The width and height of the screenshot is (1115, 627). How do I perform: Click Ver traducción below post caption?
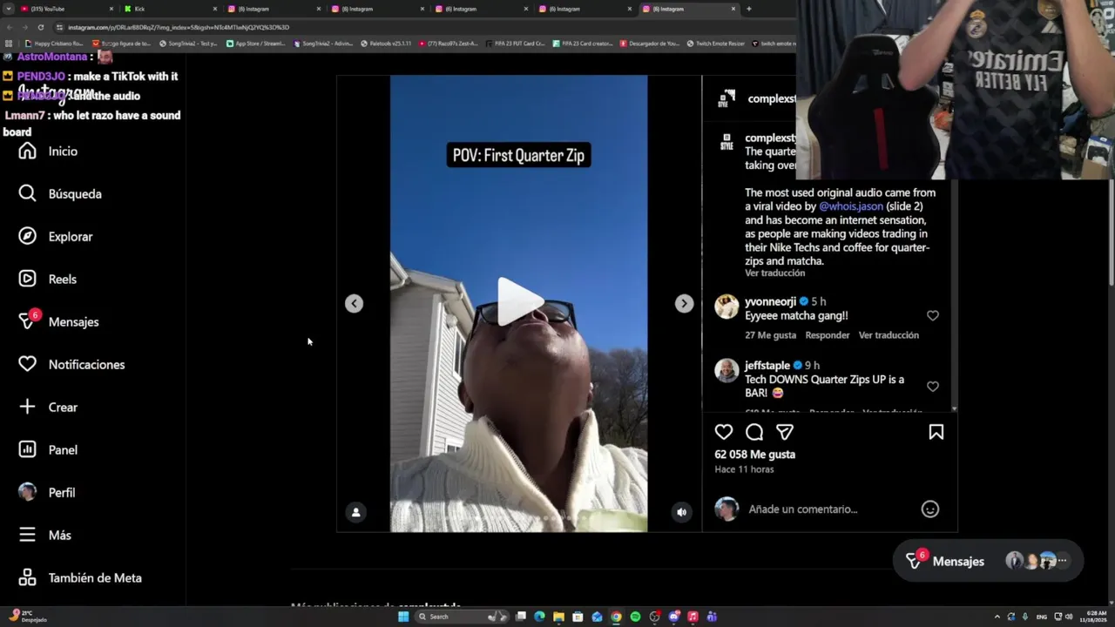(774, 273)
